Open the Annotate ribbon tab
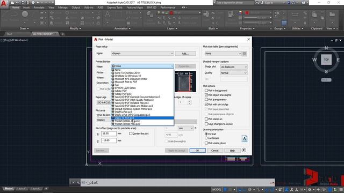Viewport: 344px width, 193px height. 39,8
